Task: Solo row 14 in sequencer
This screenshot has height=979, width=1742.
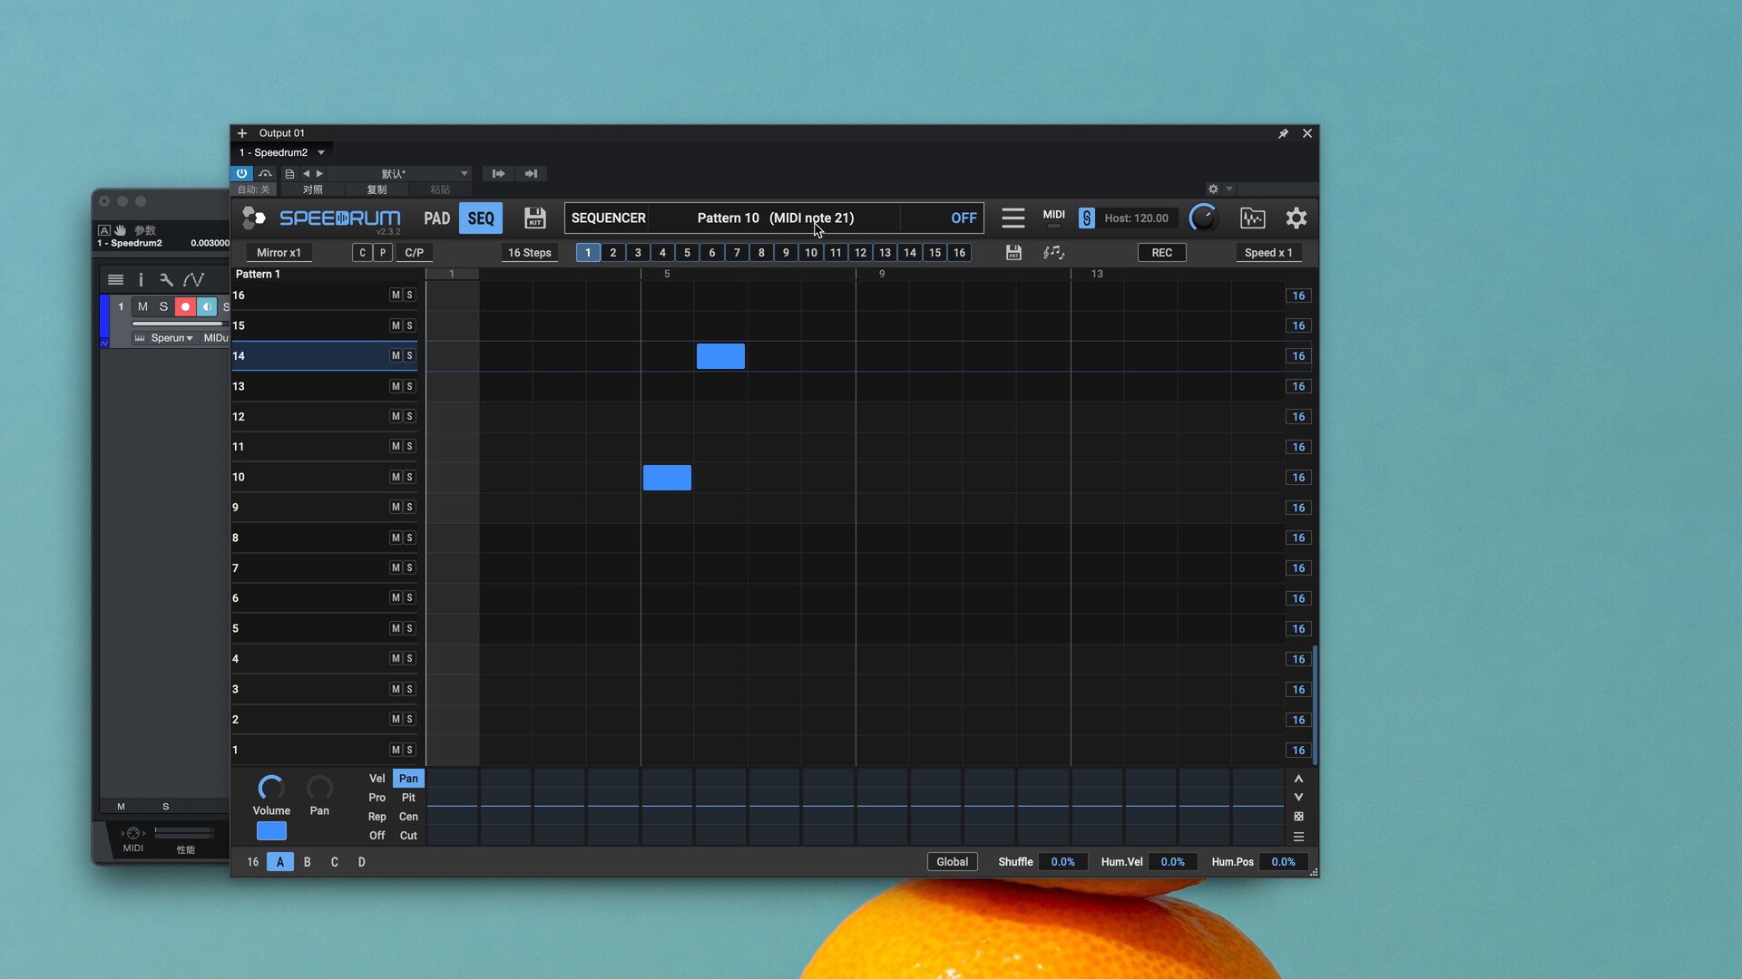Action: click(x=409, y=356)
